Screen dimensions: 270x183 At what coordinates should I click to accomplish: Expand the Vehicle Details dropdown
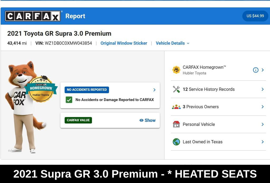[172, 43]
